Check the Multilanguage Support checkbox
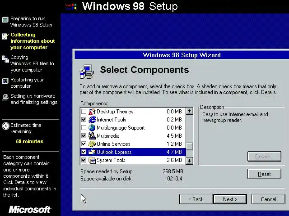This screenshot has height=216, width=289. (84, 128)
